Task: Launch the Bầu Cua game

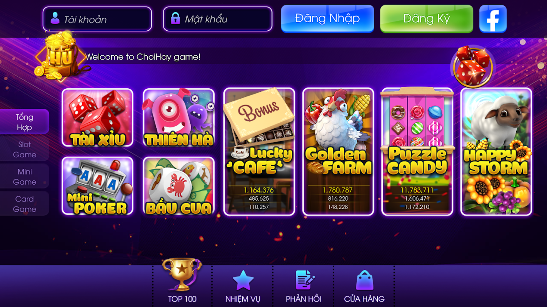Action: tap(178, 186)
